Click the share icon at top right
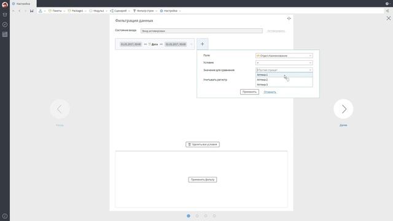This screenshot has height=221, width=393. (387, 11)
